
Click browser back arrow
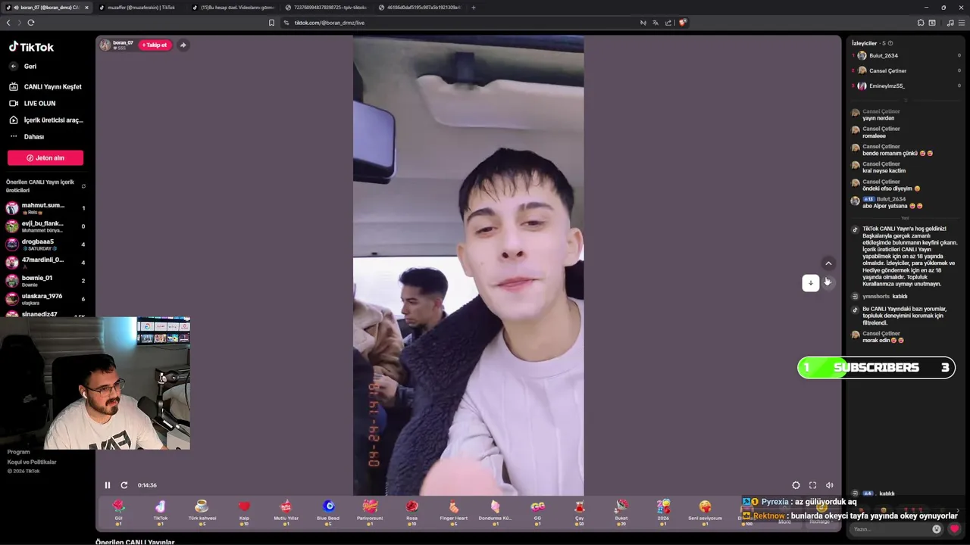[8, 23]
